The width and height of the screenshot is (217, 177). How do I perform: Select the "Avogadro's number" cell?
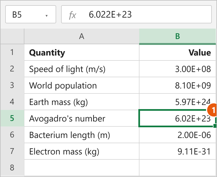pos(82,118)
